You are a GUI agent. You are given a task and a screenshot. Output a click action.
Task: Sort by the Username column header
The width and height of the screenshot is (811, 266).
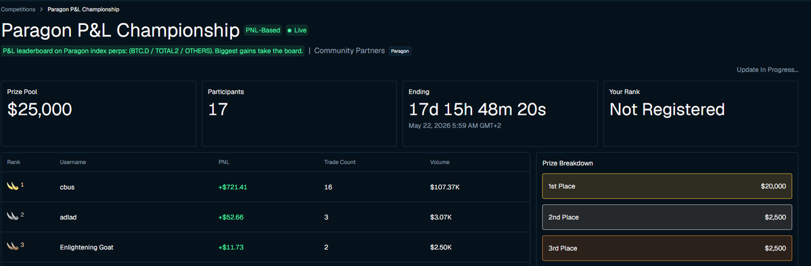73,162
